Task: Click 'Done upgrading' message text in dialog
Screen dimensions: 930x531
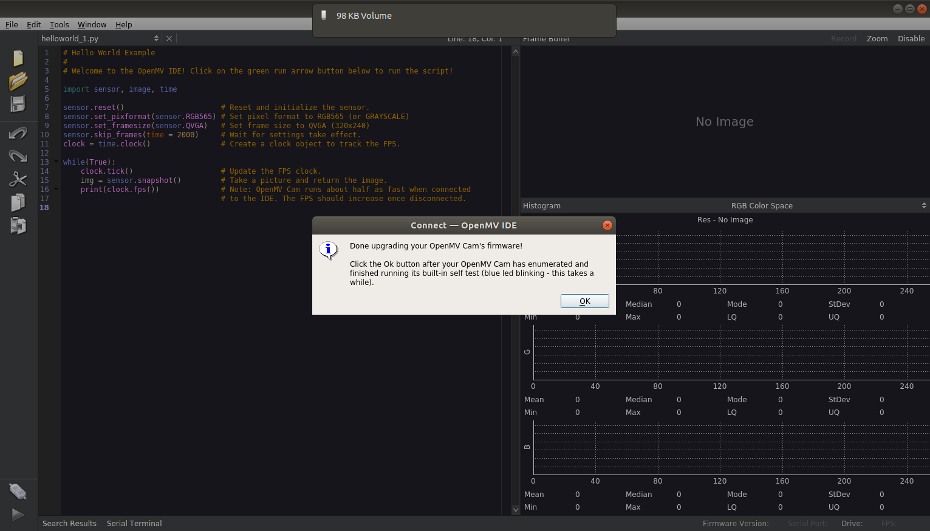Action: pyautogui.click(x=436, y=246)
